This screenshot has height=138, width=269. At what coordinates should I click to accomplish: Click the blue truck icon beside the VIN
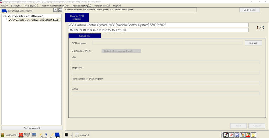[x=5, y=11]
